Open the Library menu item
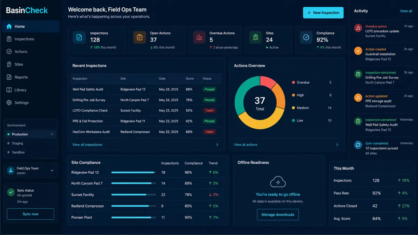The width and height of the screenshot is (418, 235). click(31, 90)
